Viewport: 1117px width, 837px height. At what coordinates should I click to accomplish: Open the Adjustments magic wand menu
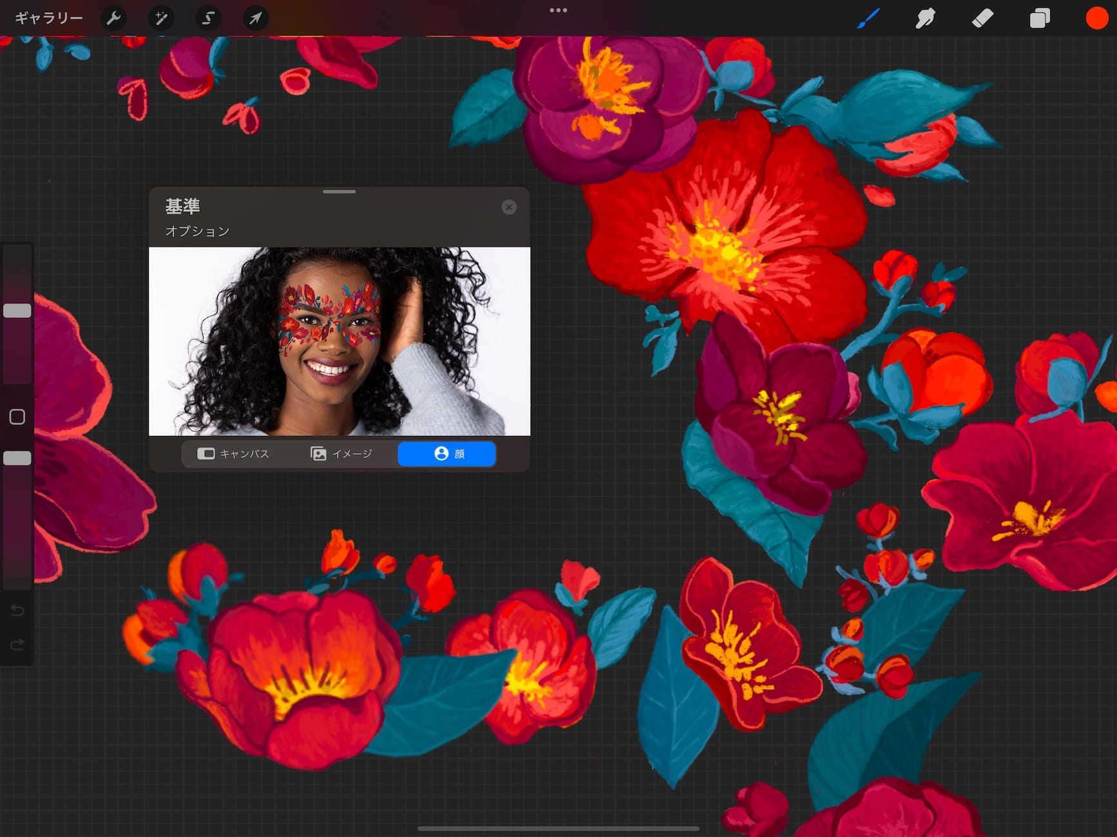tap(161, 18)
